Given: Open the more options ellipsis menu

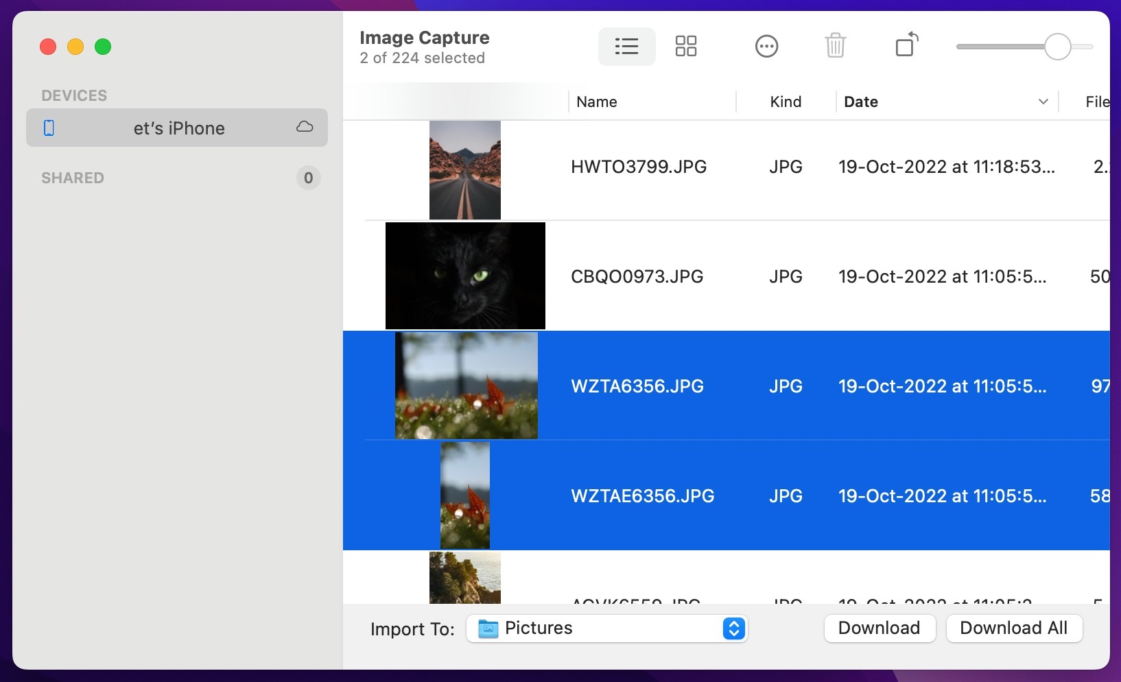Looking at the screenshot, I should (x=766, y=47).
